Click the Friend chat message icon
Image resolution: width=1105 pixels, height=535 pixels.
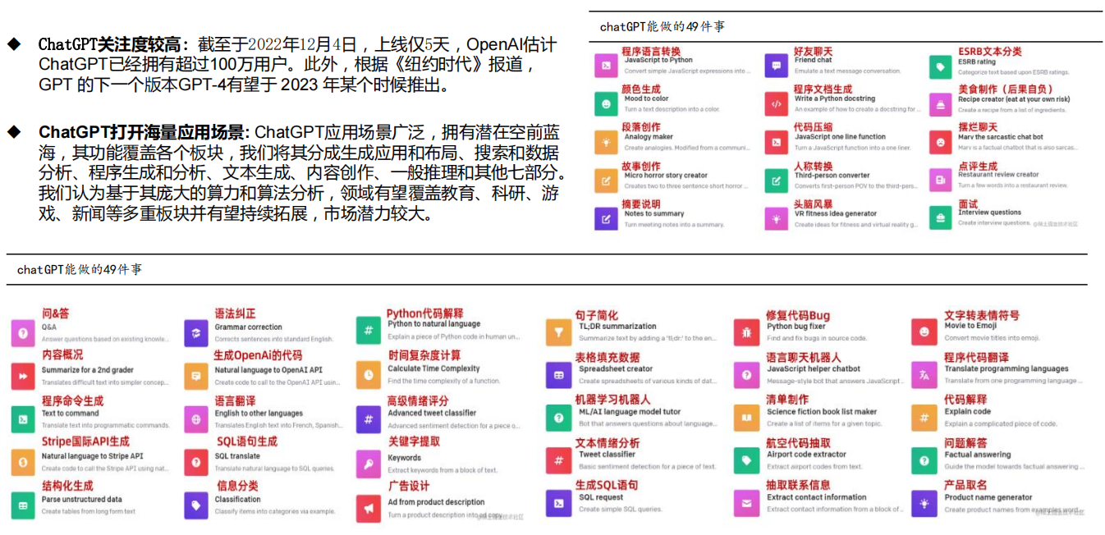776,66
